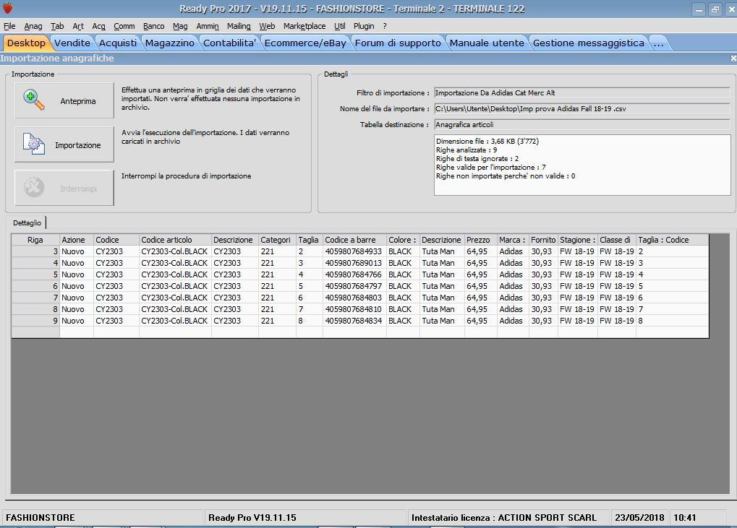Open the overflow tab with three dots
The image size is (737, 528).
coord(658,43)
